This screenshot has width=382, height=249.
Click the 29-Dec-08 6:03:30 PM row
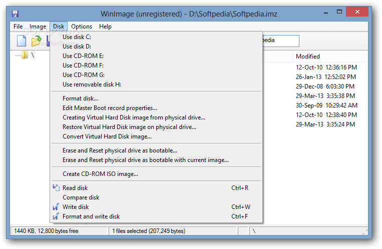pos(325,86)
